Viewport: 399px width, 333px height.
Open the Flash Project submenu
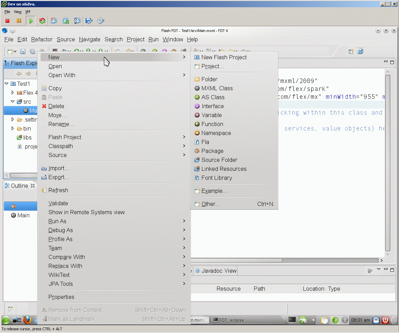[114, 137]
